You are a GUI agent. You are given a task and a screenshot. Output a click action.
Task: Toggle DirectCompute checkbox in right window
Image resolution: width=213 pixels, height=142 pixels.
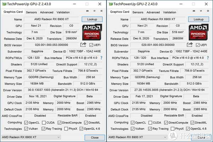166,123
